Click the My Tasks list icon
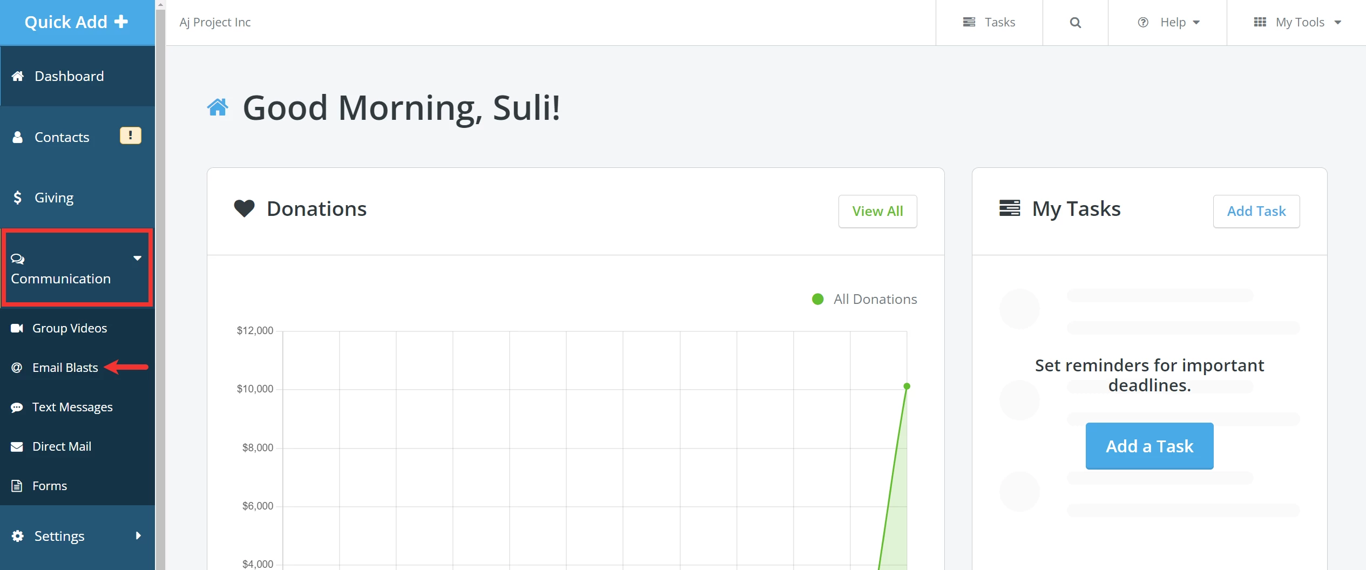Viewport: 1366px width, 570px height. pos(1010,208)
